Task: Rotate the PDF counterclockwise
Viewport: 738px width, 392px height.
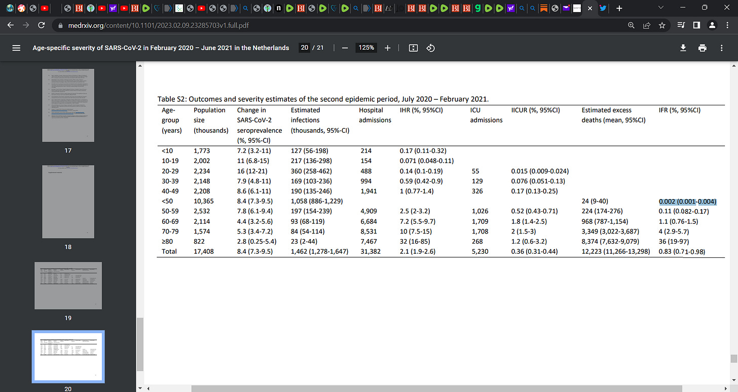Action: point(431,48)
